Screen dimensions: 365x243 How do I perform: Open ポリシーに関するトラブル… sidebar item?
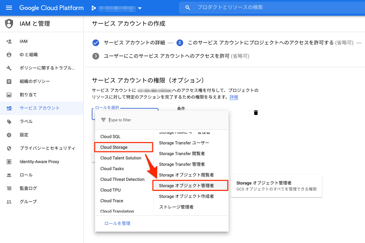(42, 68)
